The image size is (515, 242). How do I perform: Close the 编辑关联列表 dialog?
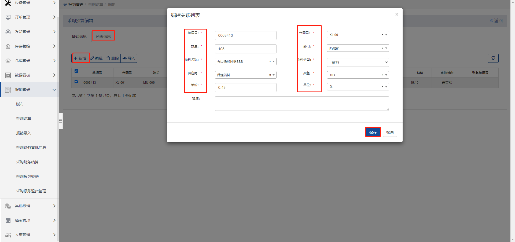(x=396, y=14)
